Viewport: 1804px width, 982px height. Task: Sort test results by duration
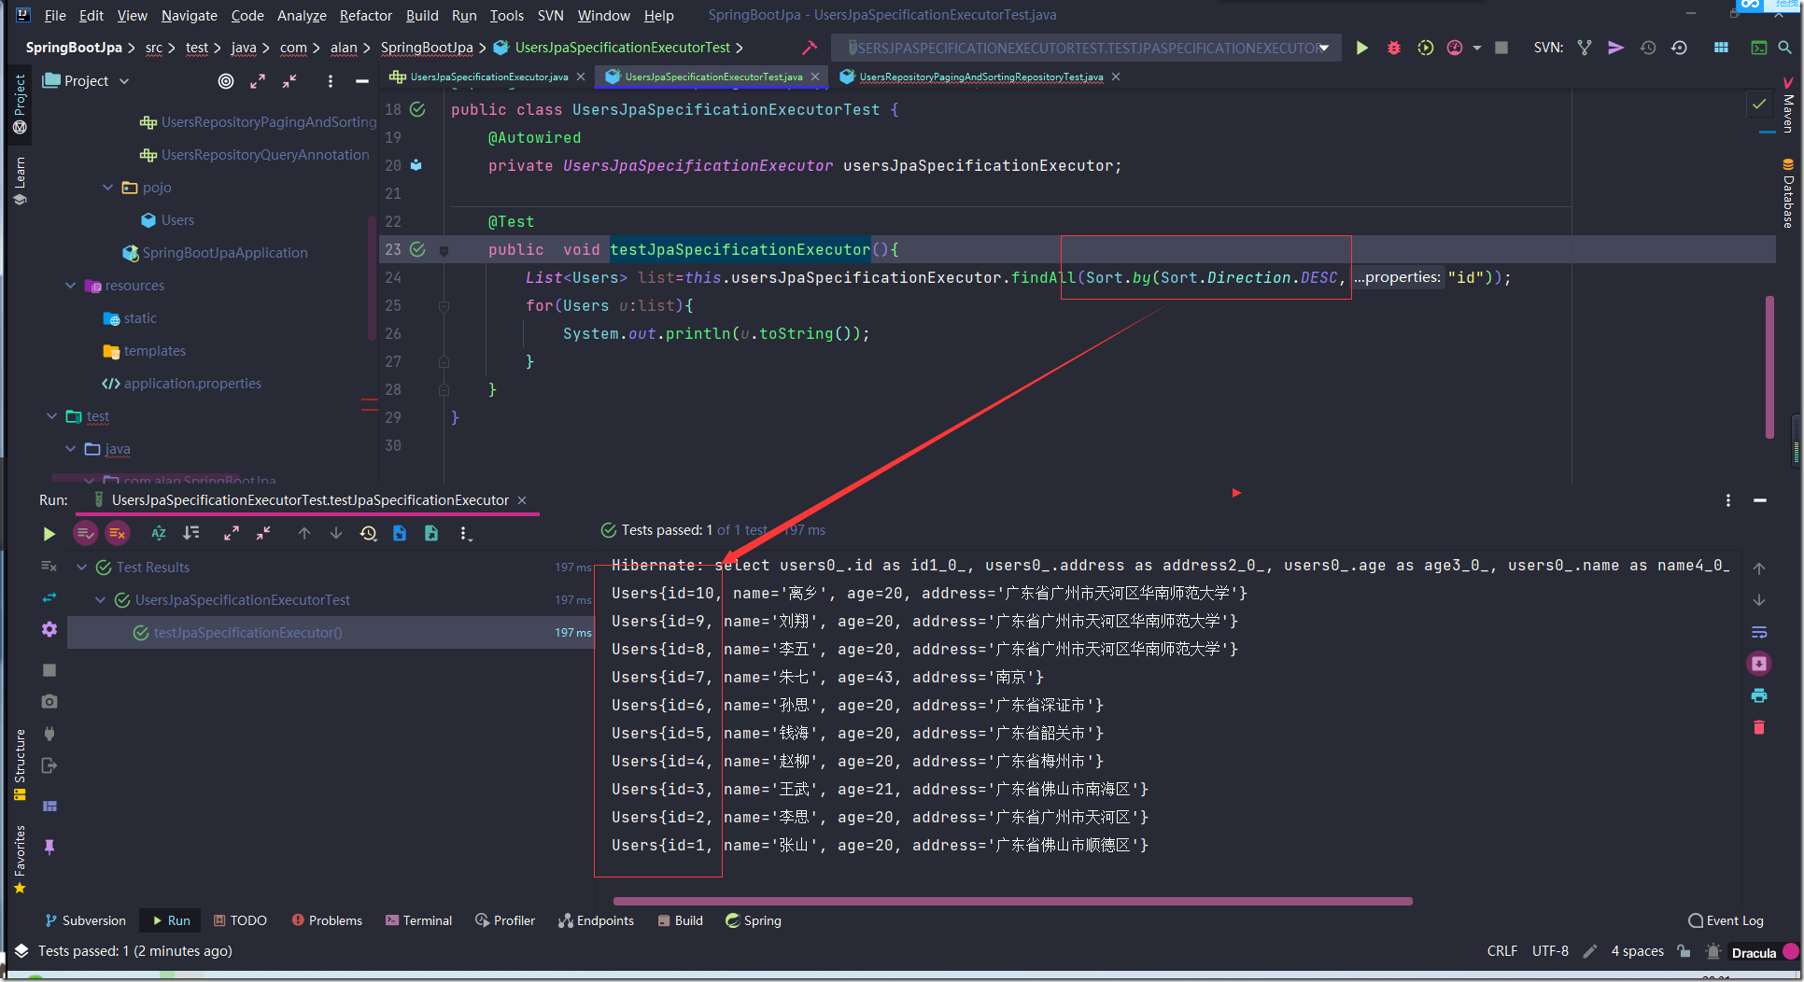[191, 533]
